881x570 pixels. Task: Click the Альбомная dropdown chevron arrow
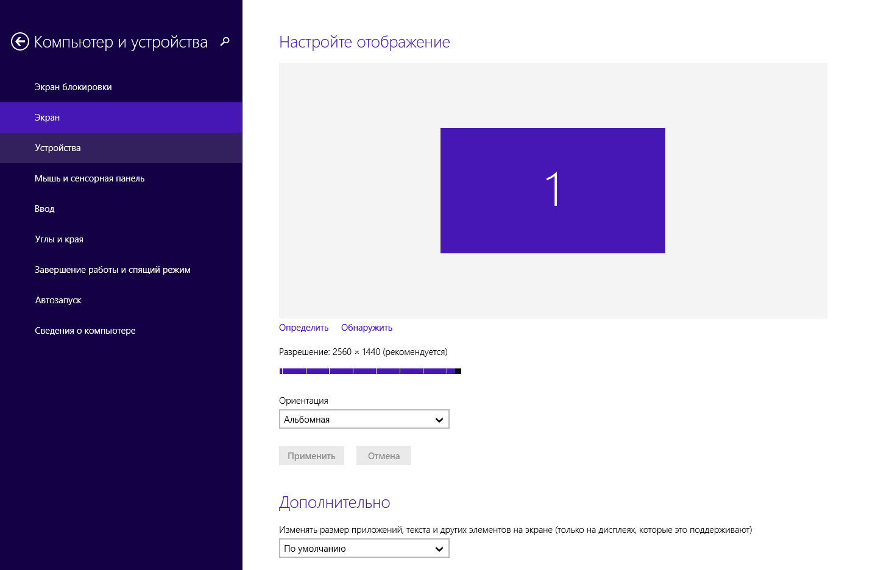[x=439, y=420]
